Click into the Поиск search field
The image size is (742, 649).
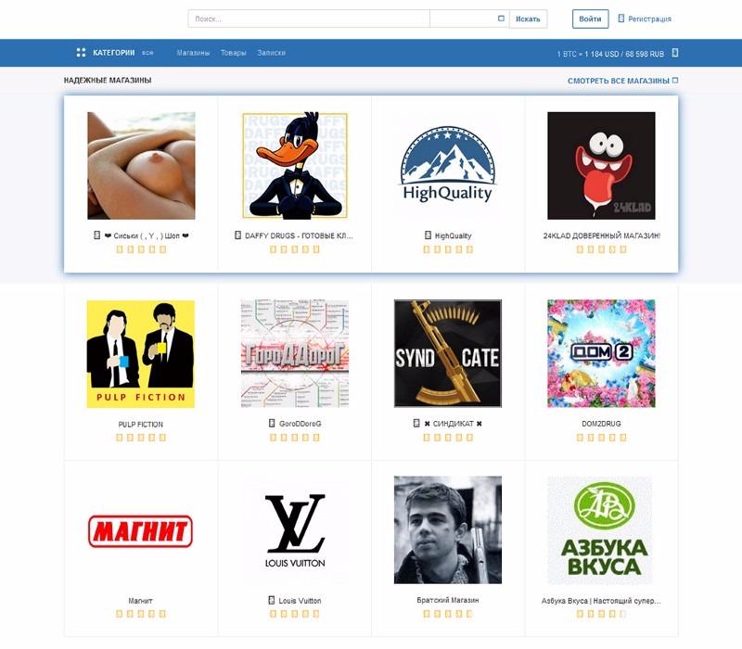point(309,19)
